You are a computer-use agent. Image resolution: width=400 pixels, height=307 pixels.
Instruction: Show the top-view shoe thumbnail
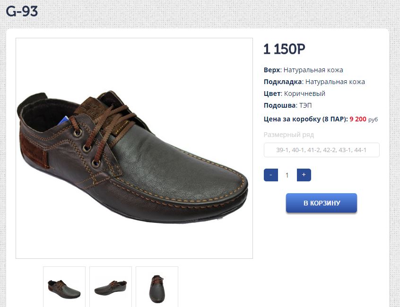click(x=157, y=286)
